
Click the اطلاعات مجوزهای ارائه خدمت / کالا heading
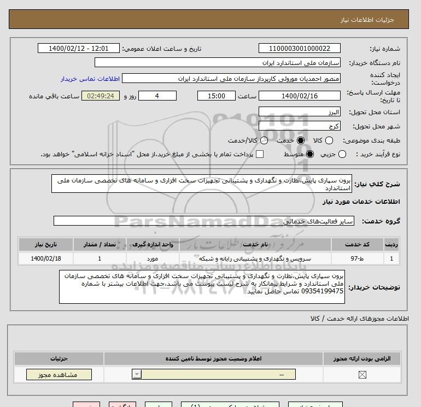tap(360, 318)
